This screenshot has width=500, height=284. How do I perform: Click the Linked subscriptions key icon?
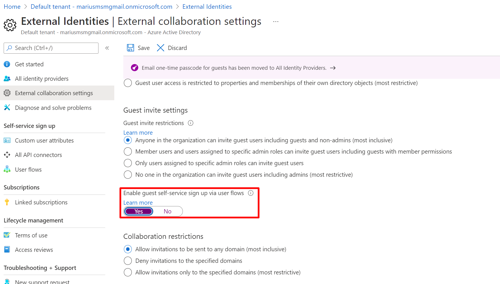[x=7, y=202]
